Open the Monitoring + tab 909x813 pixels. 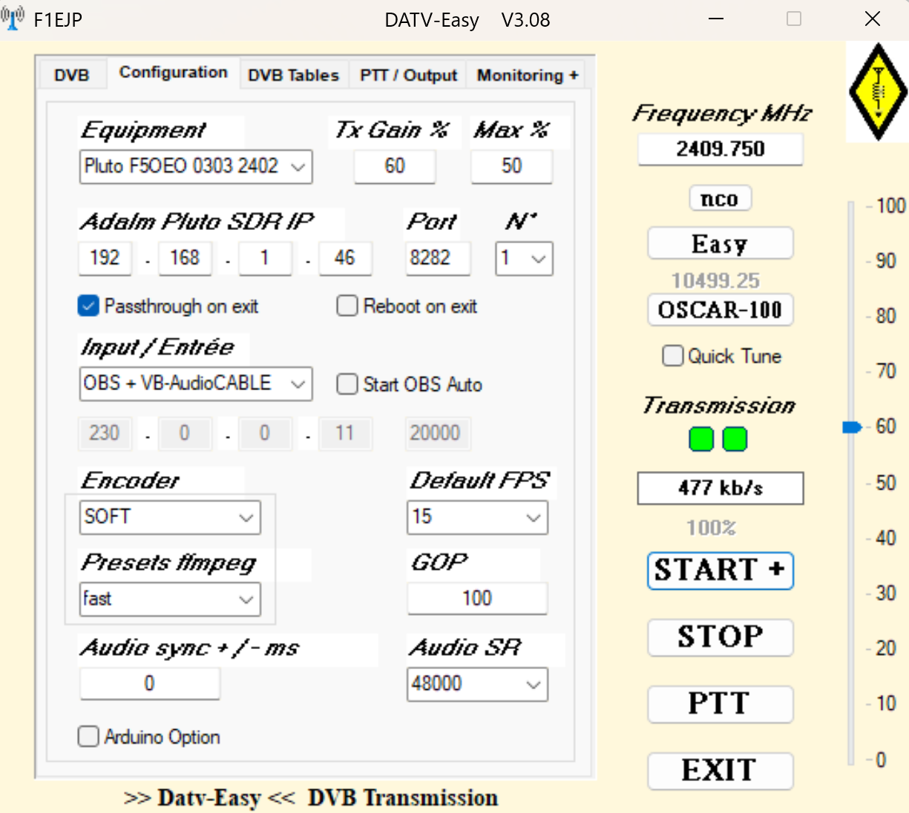click(526, 74)
